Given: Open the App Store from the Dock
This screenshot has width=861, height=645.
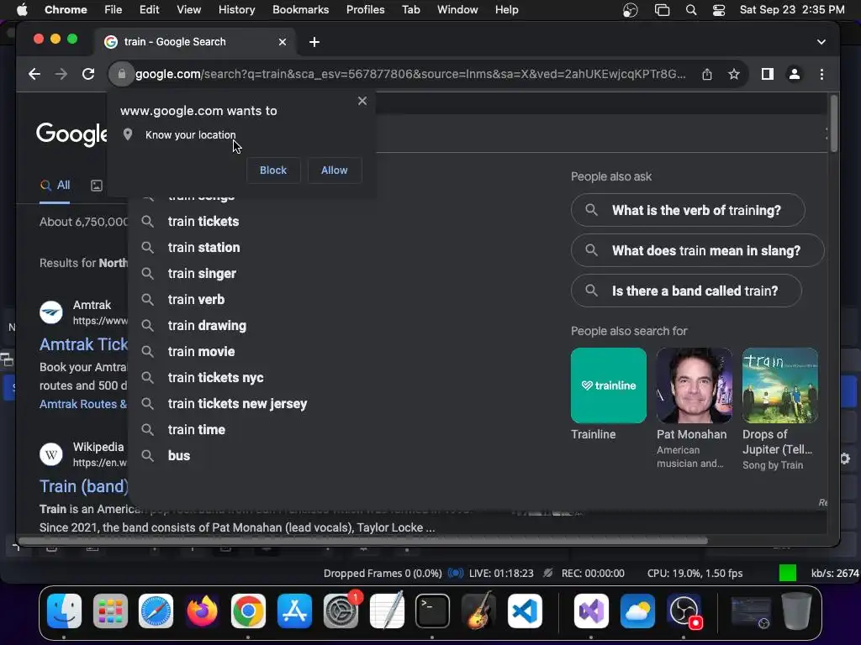Looking at the screenshot, I should [x=294, y=611].
